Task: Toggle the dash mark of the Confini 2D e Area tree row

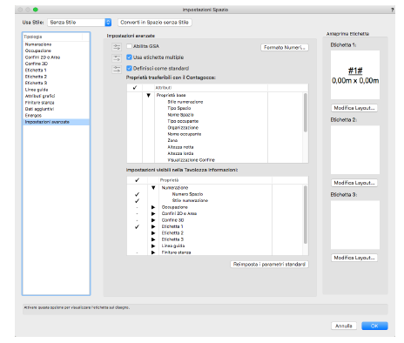Action: pos(137,213)
